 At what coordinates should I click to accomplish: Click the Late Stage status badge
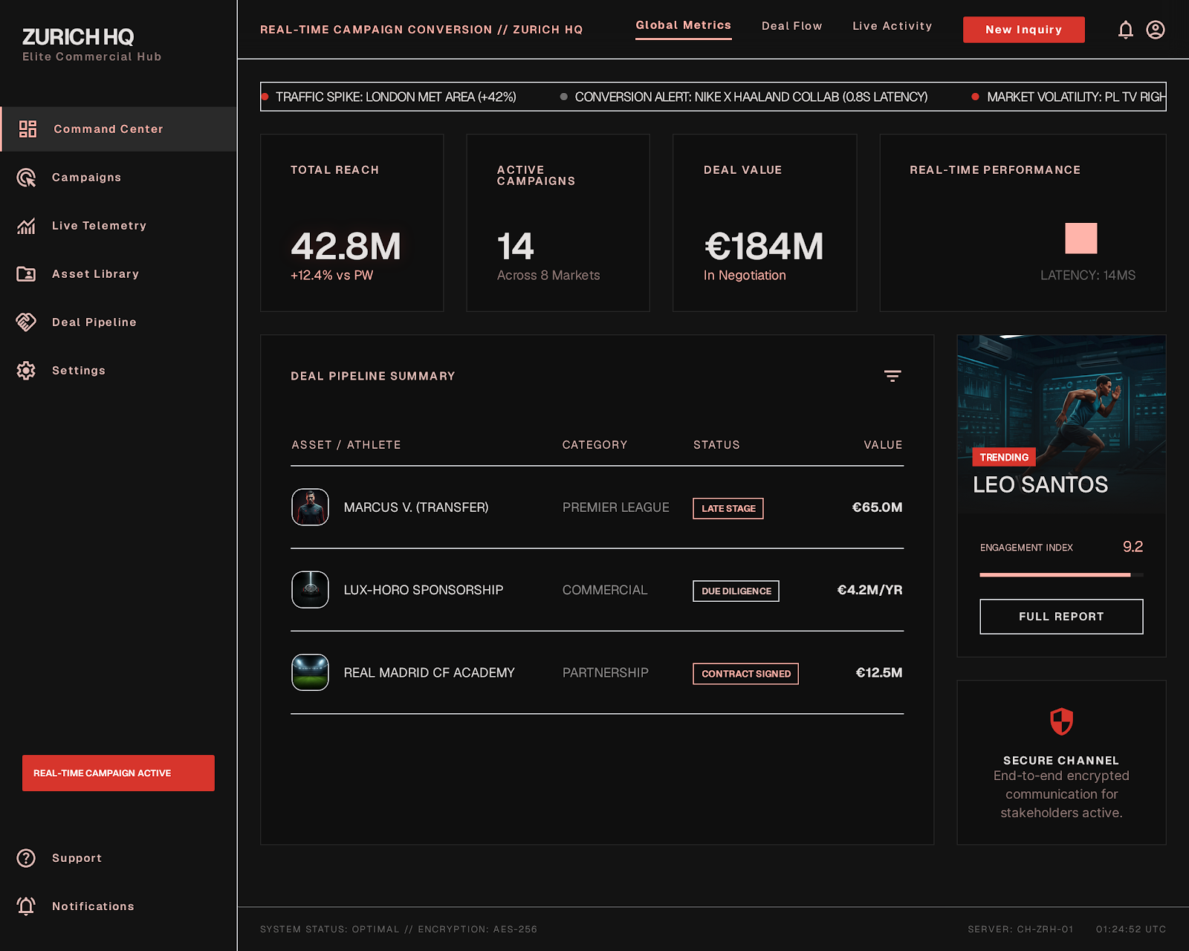coord(728,508)
